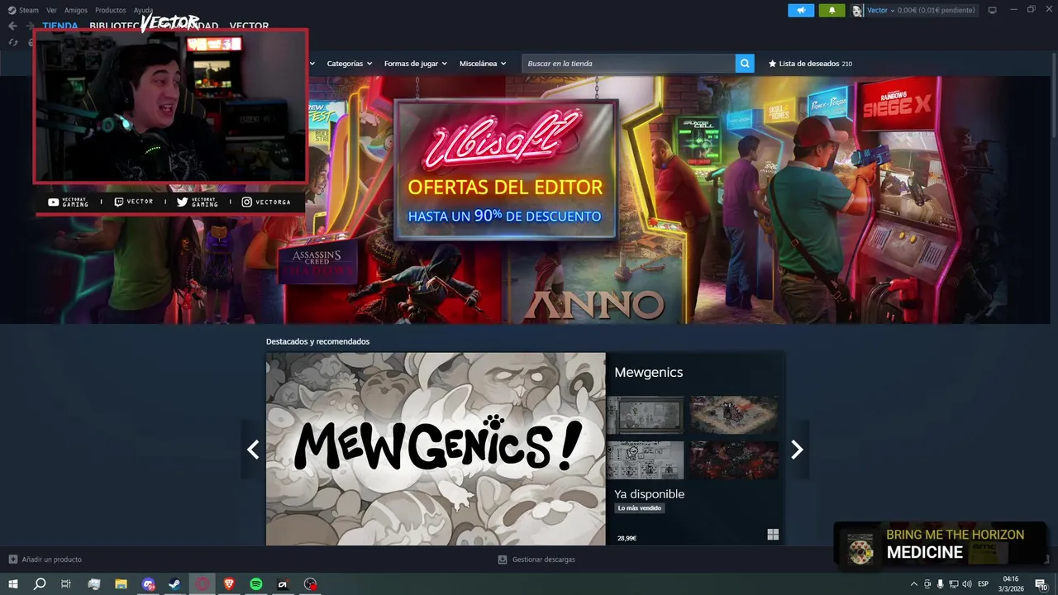Open Brave browser from taskbar

pos(229,584)
